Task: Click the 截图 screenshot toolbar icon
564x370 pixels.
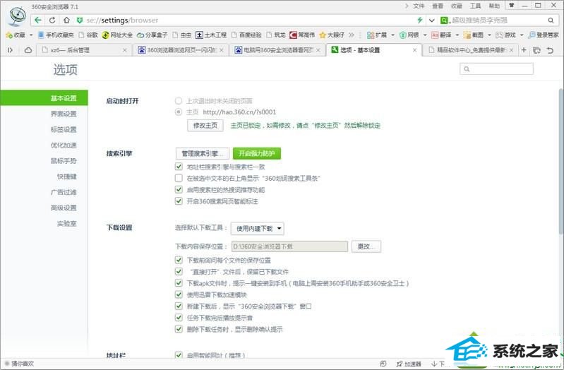Action: click(474, 35)
